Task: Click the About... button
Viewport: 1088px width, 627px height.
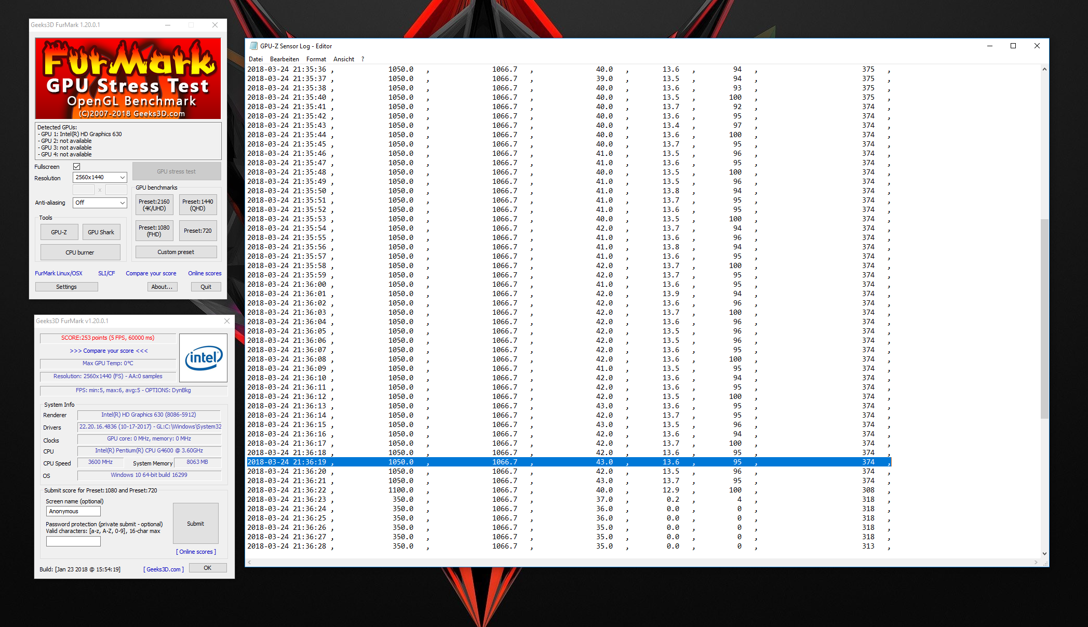Action: (x=162, y=287)
